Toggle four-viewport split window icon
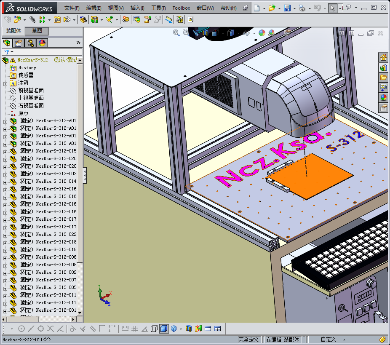The height and width of the screenshot is (345, 390). click(217, 329)
